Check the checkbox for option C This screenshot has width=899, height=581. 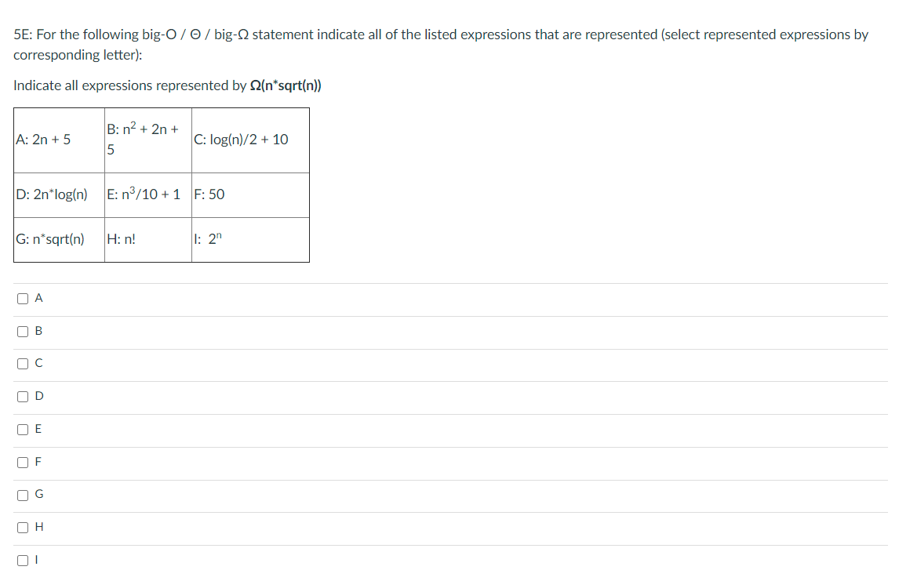pyautogui.click(x=21, y=363)
